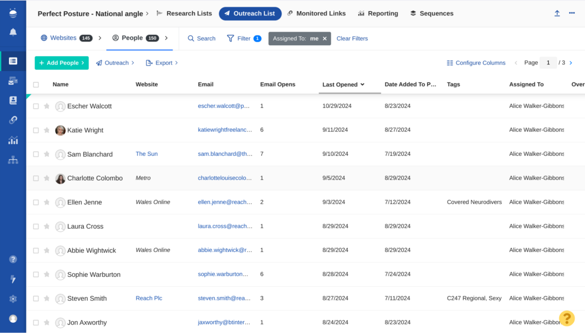Expand the Export options menu
The width and height of the screenshot is (585, 333).
point(162,63)
